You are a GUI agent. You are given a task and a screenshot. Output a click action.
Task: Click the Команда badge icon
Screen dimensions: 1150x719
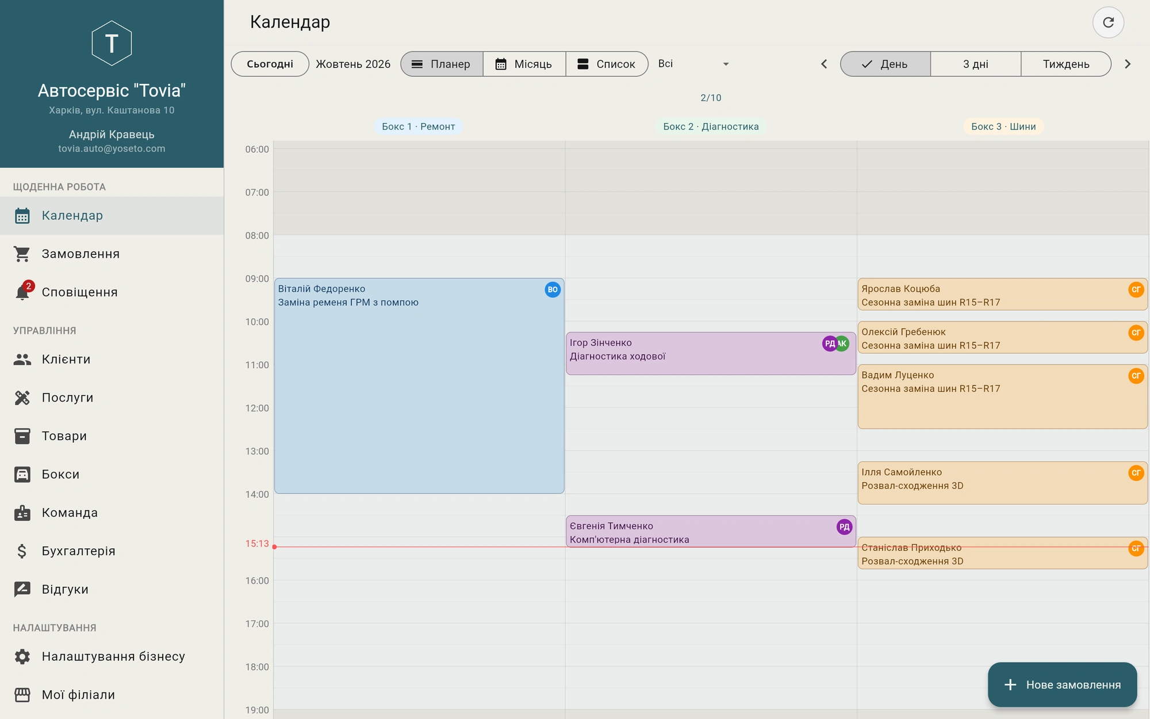(x=22, y=513)
